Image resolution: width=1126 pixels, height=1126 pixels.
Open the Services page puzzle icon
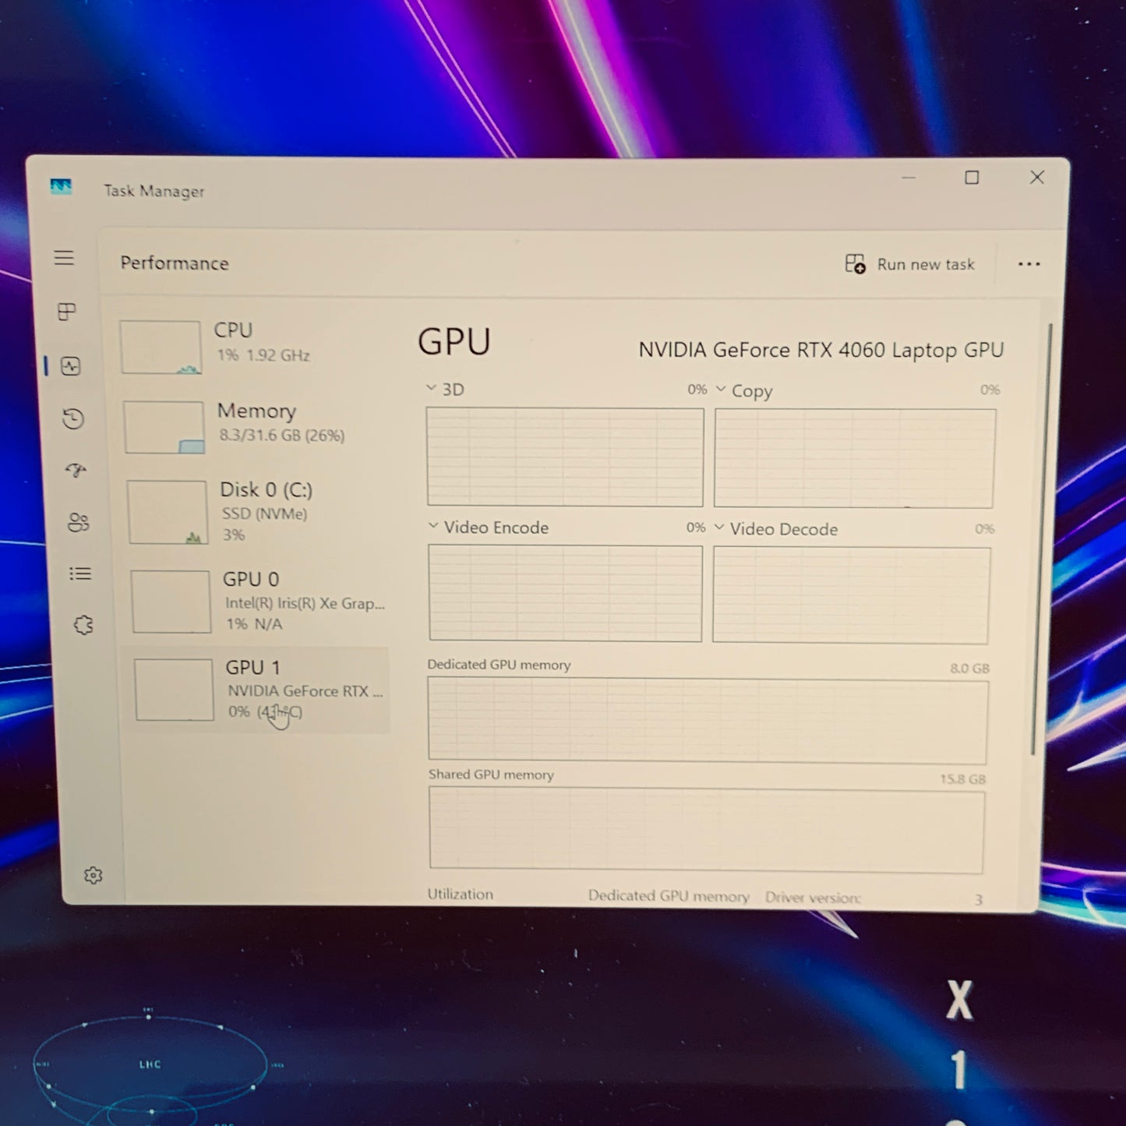tap(83, 625)
